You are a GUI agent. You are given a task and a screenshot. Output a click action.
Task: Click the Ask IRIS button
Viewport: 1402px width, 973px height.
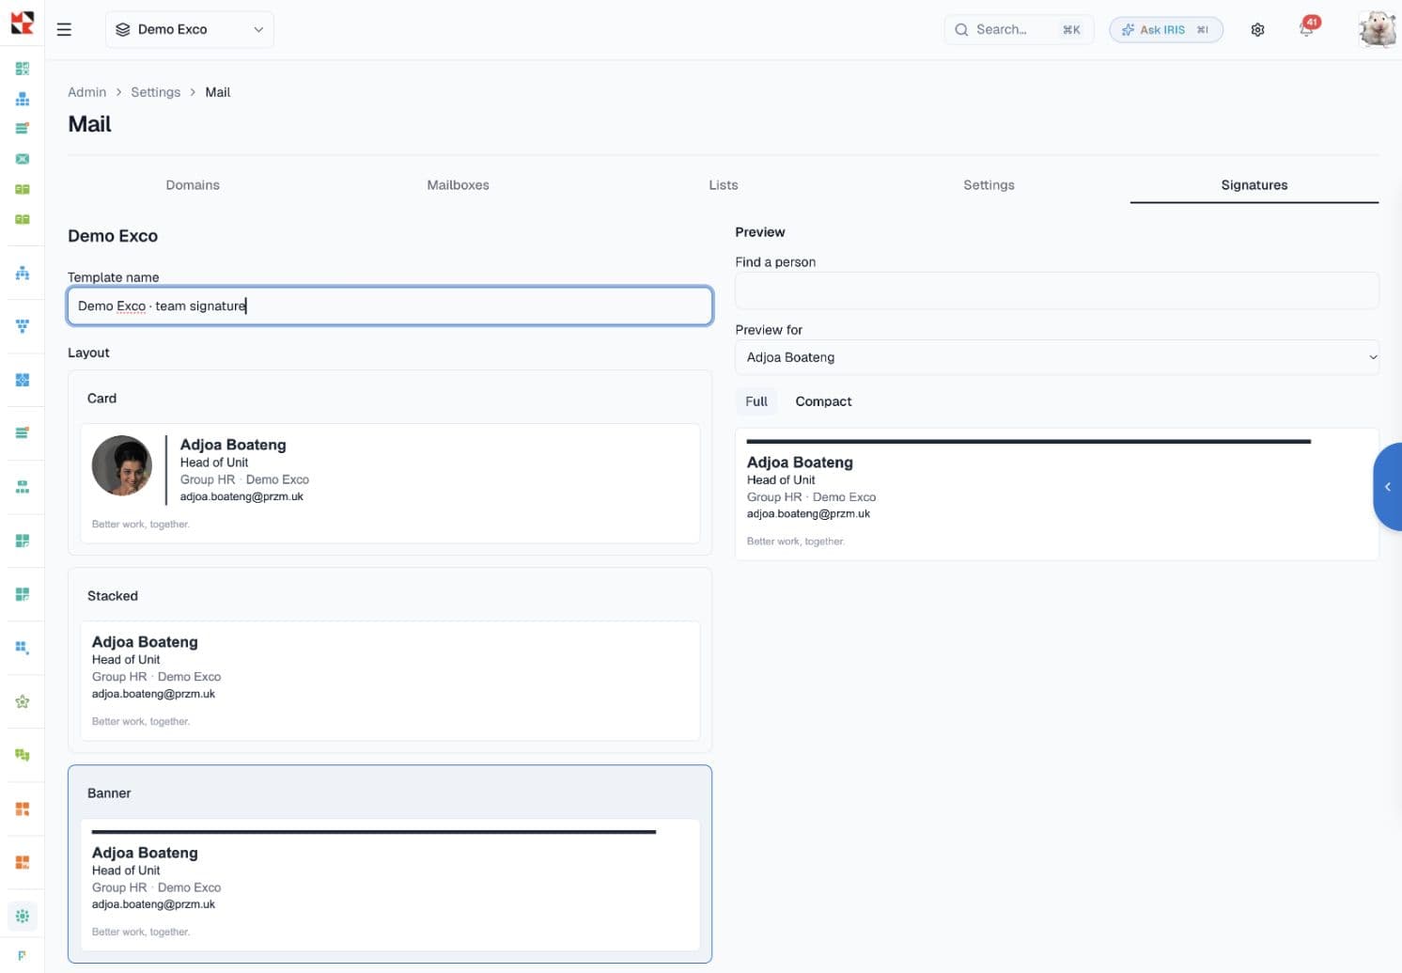point(1166,29)
